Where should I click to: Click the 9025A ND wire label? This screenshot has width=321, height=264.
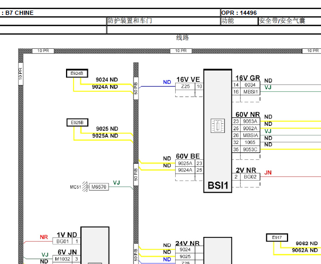click(x=105, y=135)
